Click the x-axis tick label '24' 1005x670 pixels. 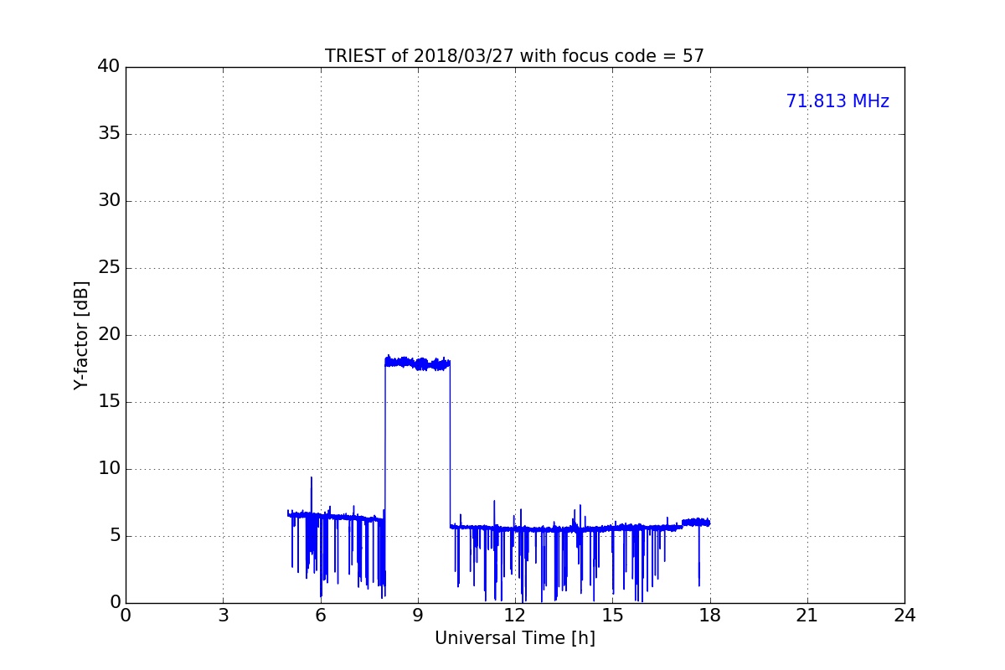[x=904, y=616]
